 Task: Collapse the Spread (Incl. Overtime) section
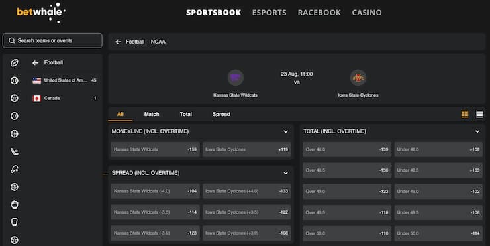[x=285, y=173]
